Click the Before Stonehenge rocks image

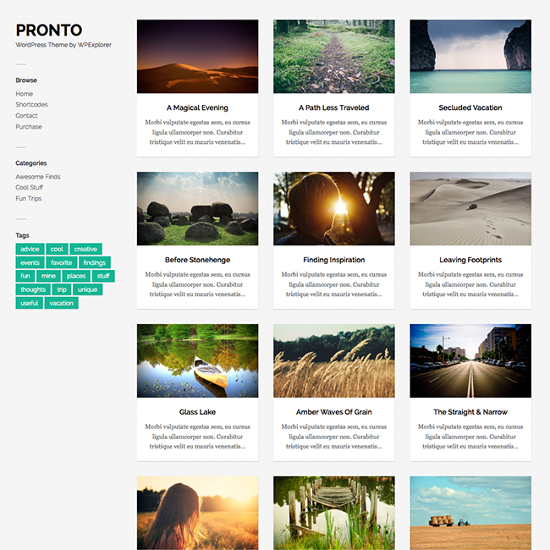pos(197,209)
